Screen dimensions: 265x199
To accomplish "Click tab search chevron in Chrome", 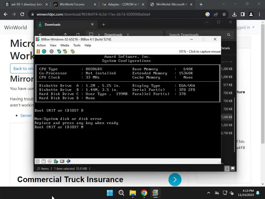I will (x=223, y=4).
